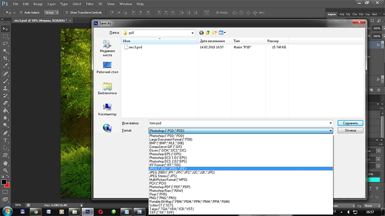Select the Eyedropper tool
This screenshot has width=385, height=216.
[5, 66]
